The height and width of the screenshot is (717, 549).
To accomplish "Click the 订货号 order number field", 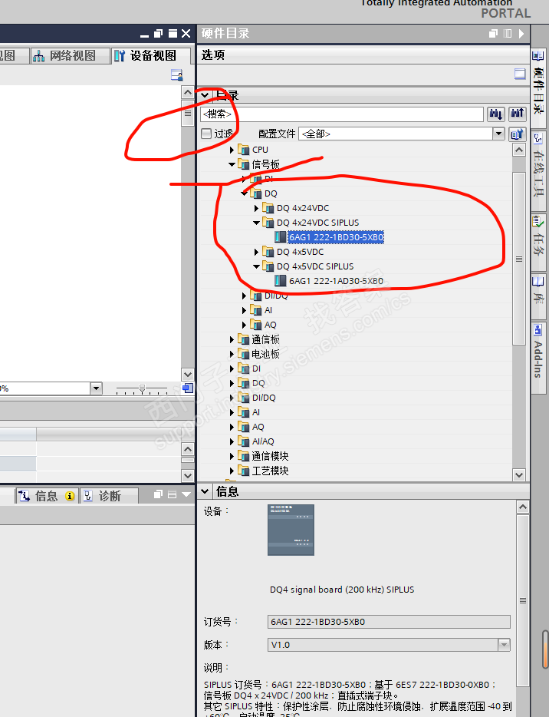I will click(x=389, y=622).
